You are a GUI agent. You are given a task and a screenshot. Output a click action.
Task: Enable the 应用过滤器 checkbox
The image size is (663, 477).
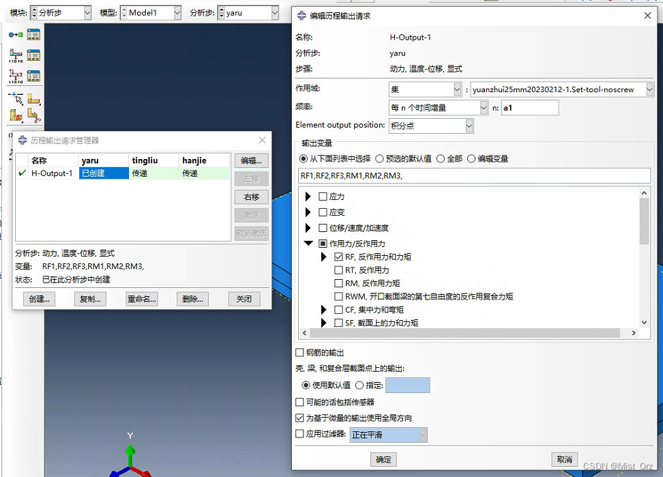coord(299,433)
